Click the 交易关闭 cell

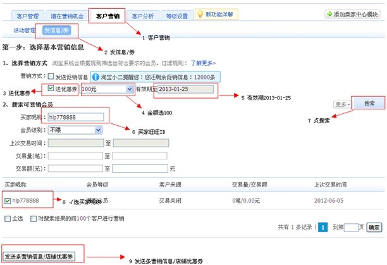point(170,200)
